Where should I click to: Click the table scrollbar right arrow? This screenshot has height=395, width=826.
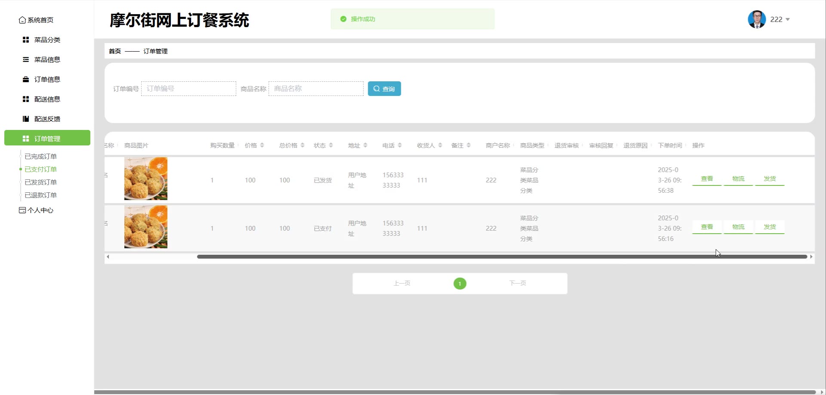coord(811,257)
